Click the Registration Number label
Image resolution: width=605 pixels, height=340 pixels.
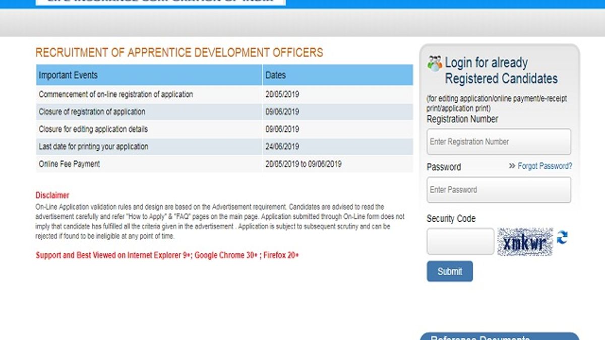pos(462,119)
